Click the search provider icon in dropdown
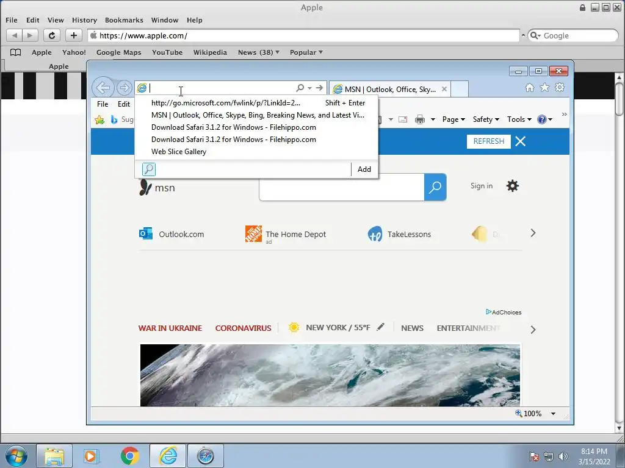This screenshot has height=468, width=625. click(x=149, y=169)
